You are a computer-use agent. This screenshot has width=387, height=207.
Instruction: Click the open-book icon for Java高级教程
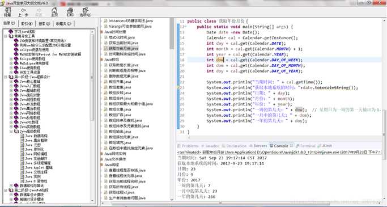(x=16, y=131)
